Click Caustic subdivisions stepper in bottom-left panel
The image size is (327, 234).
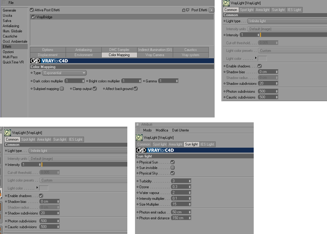click(58, 227)
